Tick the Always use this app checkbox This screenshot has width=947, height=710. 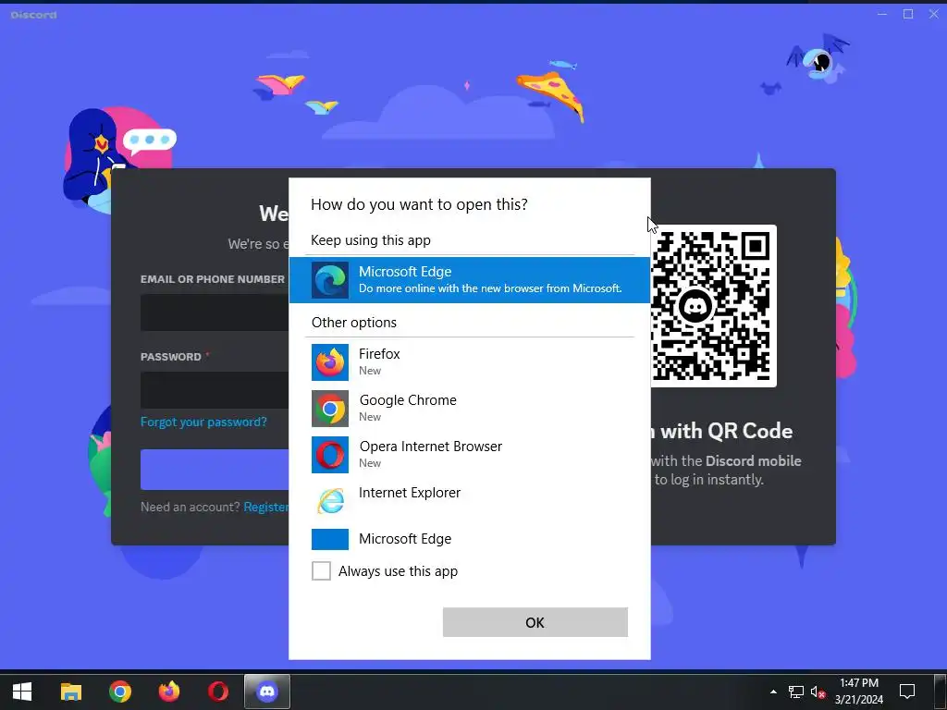point(321,570)
